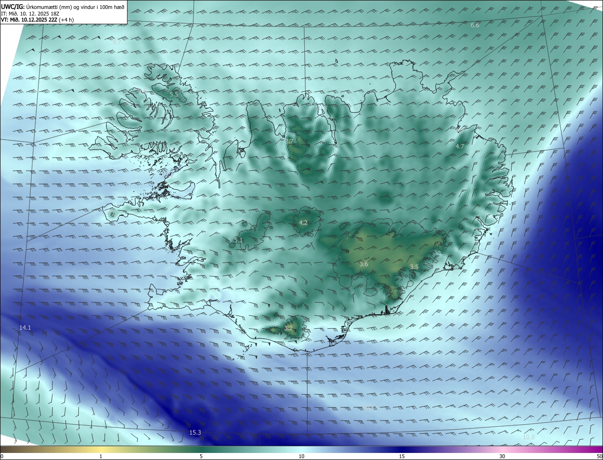Click the title line starting "UWC/IG: Úrkomumætti (mm)"
The width and height of the screenshot is (603, 460).
point(63,7)
